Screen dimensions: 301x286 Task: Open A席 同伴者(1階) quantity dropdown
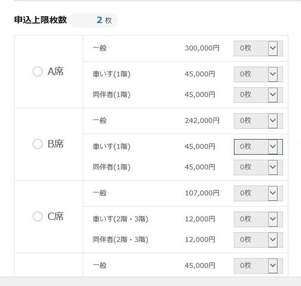coord(258,95)
